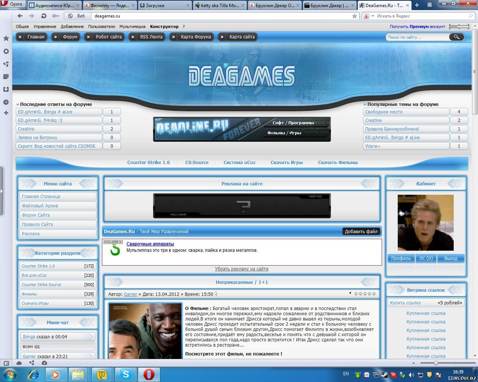The height and width of the screenshot is (382, 478).
Task: Go back with the browser back arrow
Action: [x=20, y=16]
